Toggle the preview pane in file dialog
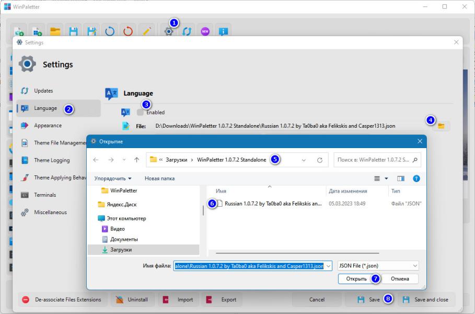Viewport: 475px width, 314px height. pos(400,178)
